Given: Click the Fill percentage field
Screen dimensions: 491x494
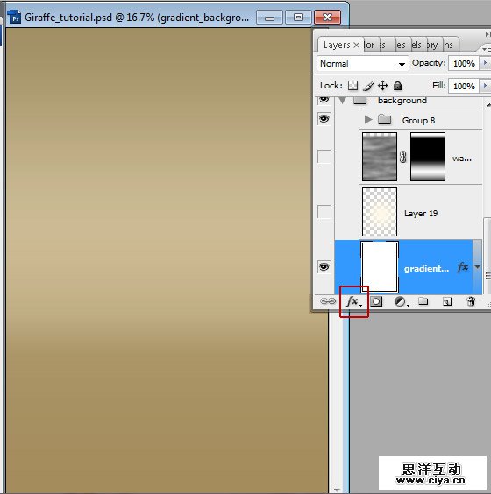Looking at the screenshot, I should [464, 86].
